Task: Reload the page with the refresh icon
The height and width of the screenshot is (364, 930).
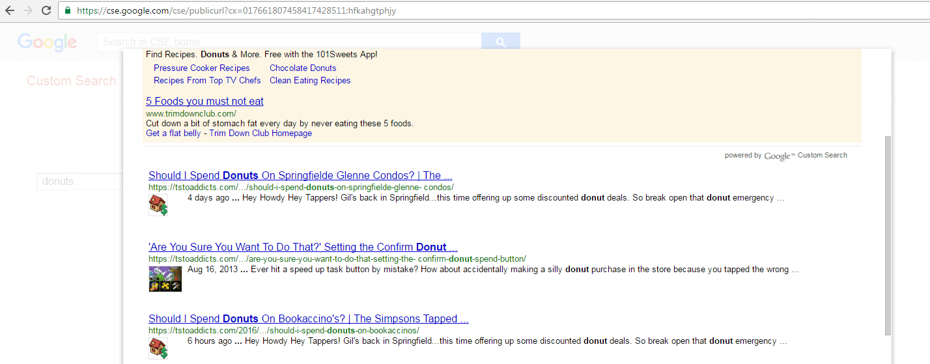Action: coord(46,10)
